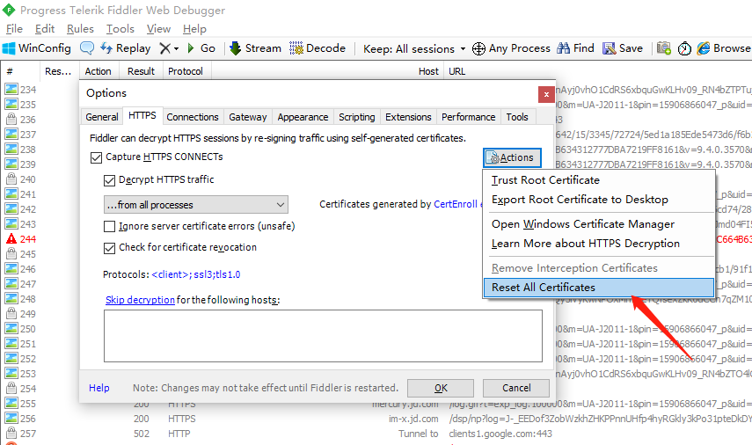
Task: Select session 256 image icon
Action: (11, 418)
